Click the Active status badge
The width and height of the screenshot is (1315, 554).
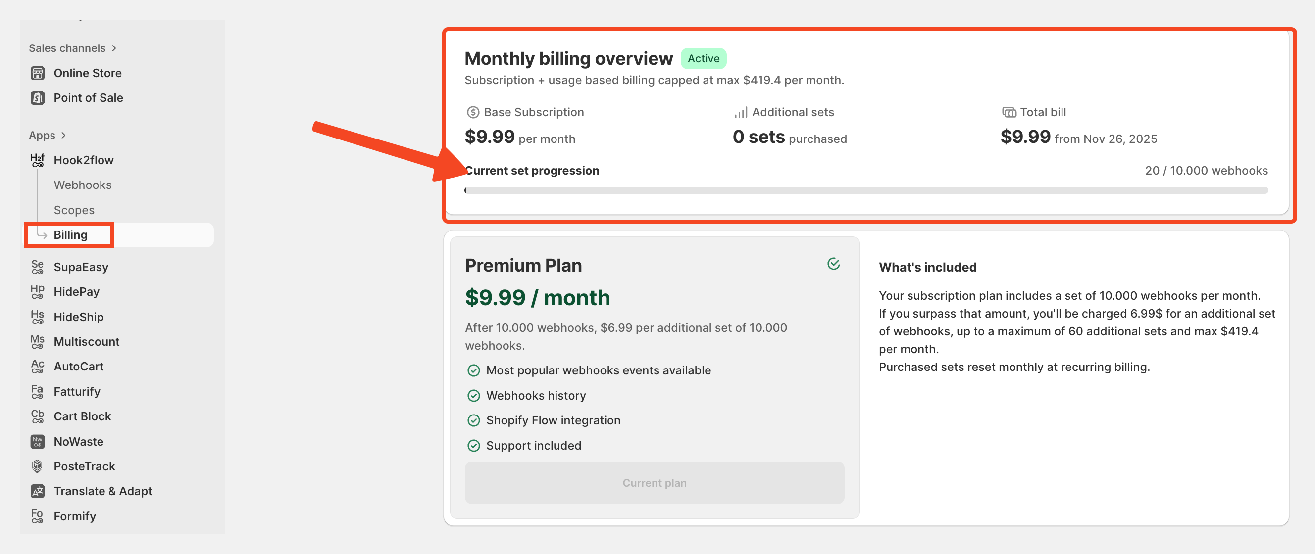(x=703, y=59)
